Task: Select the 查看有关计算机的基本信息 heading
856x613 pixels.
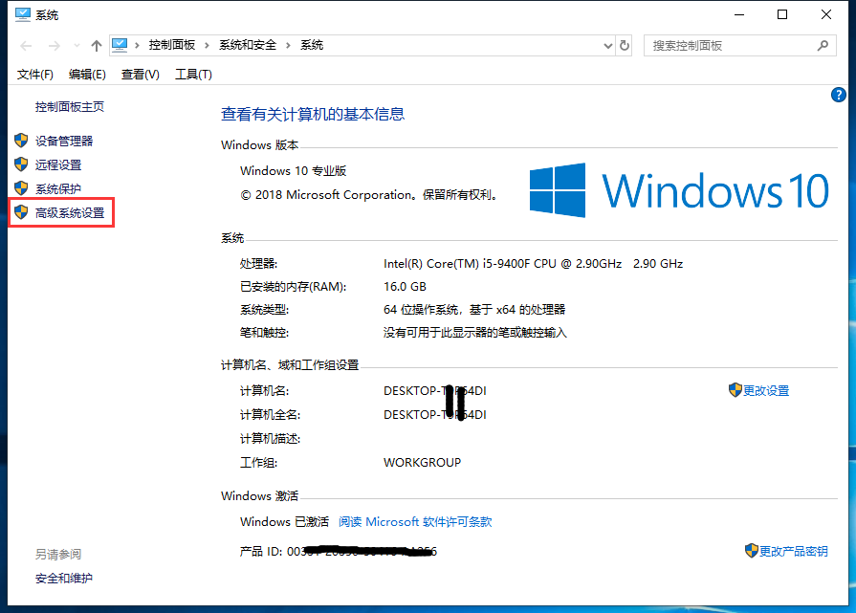Action: [x=313, y=114]
